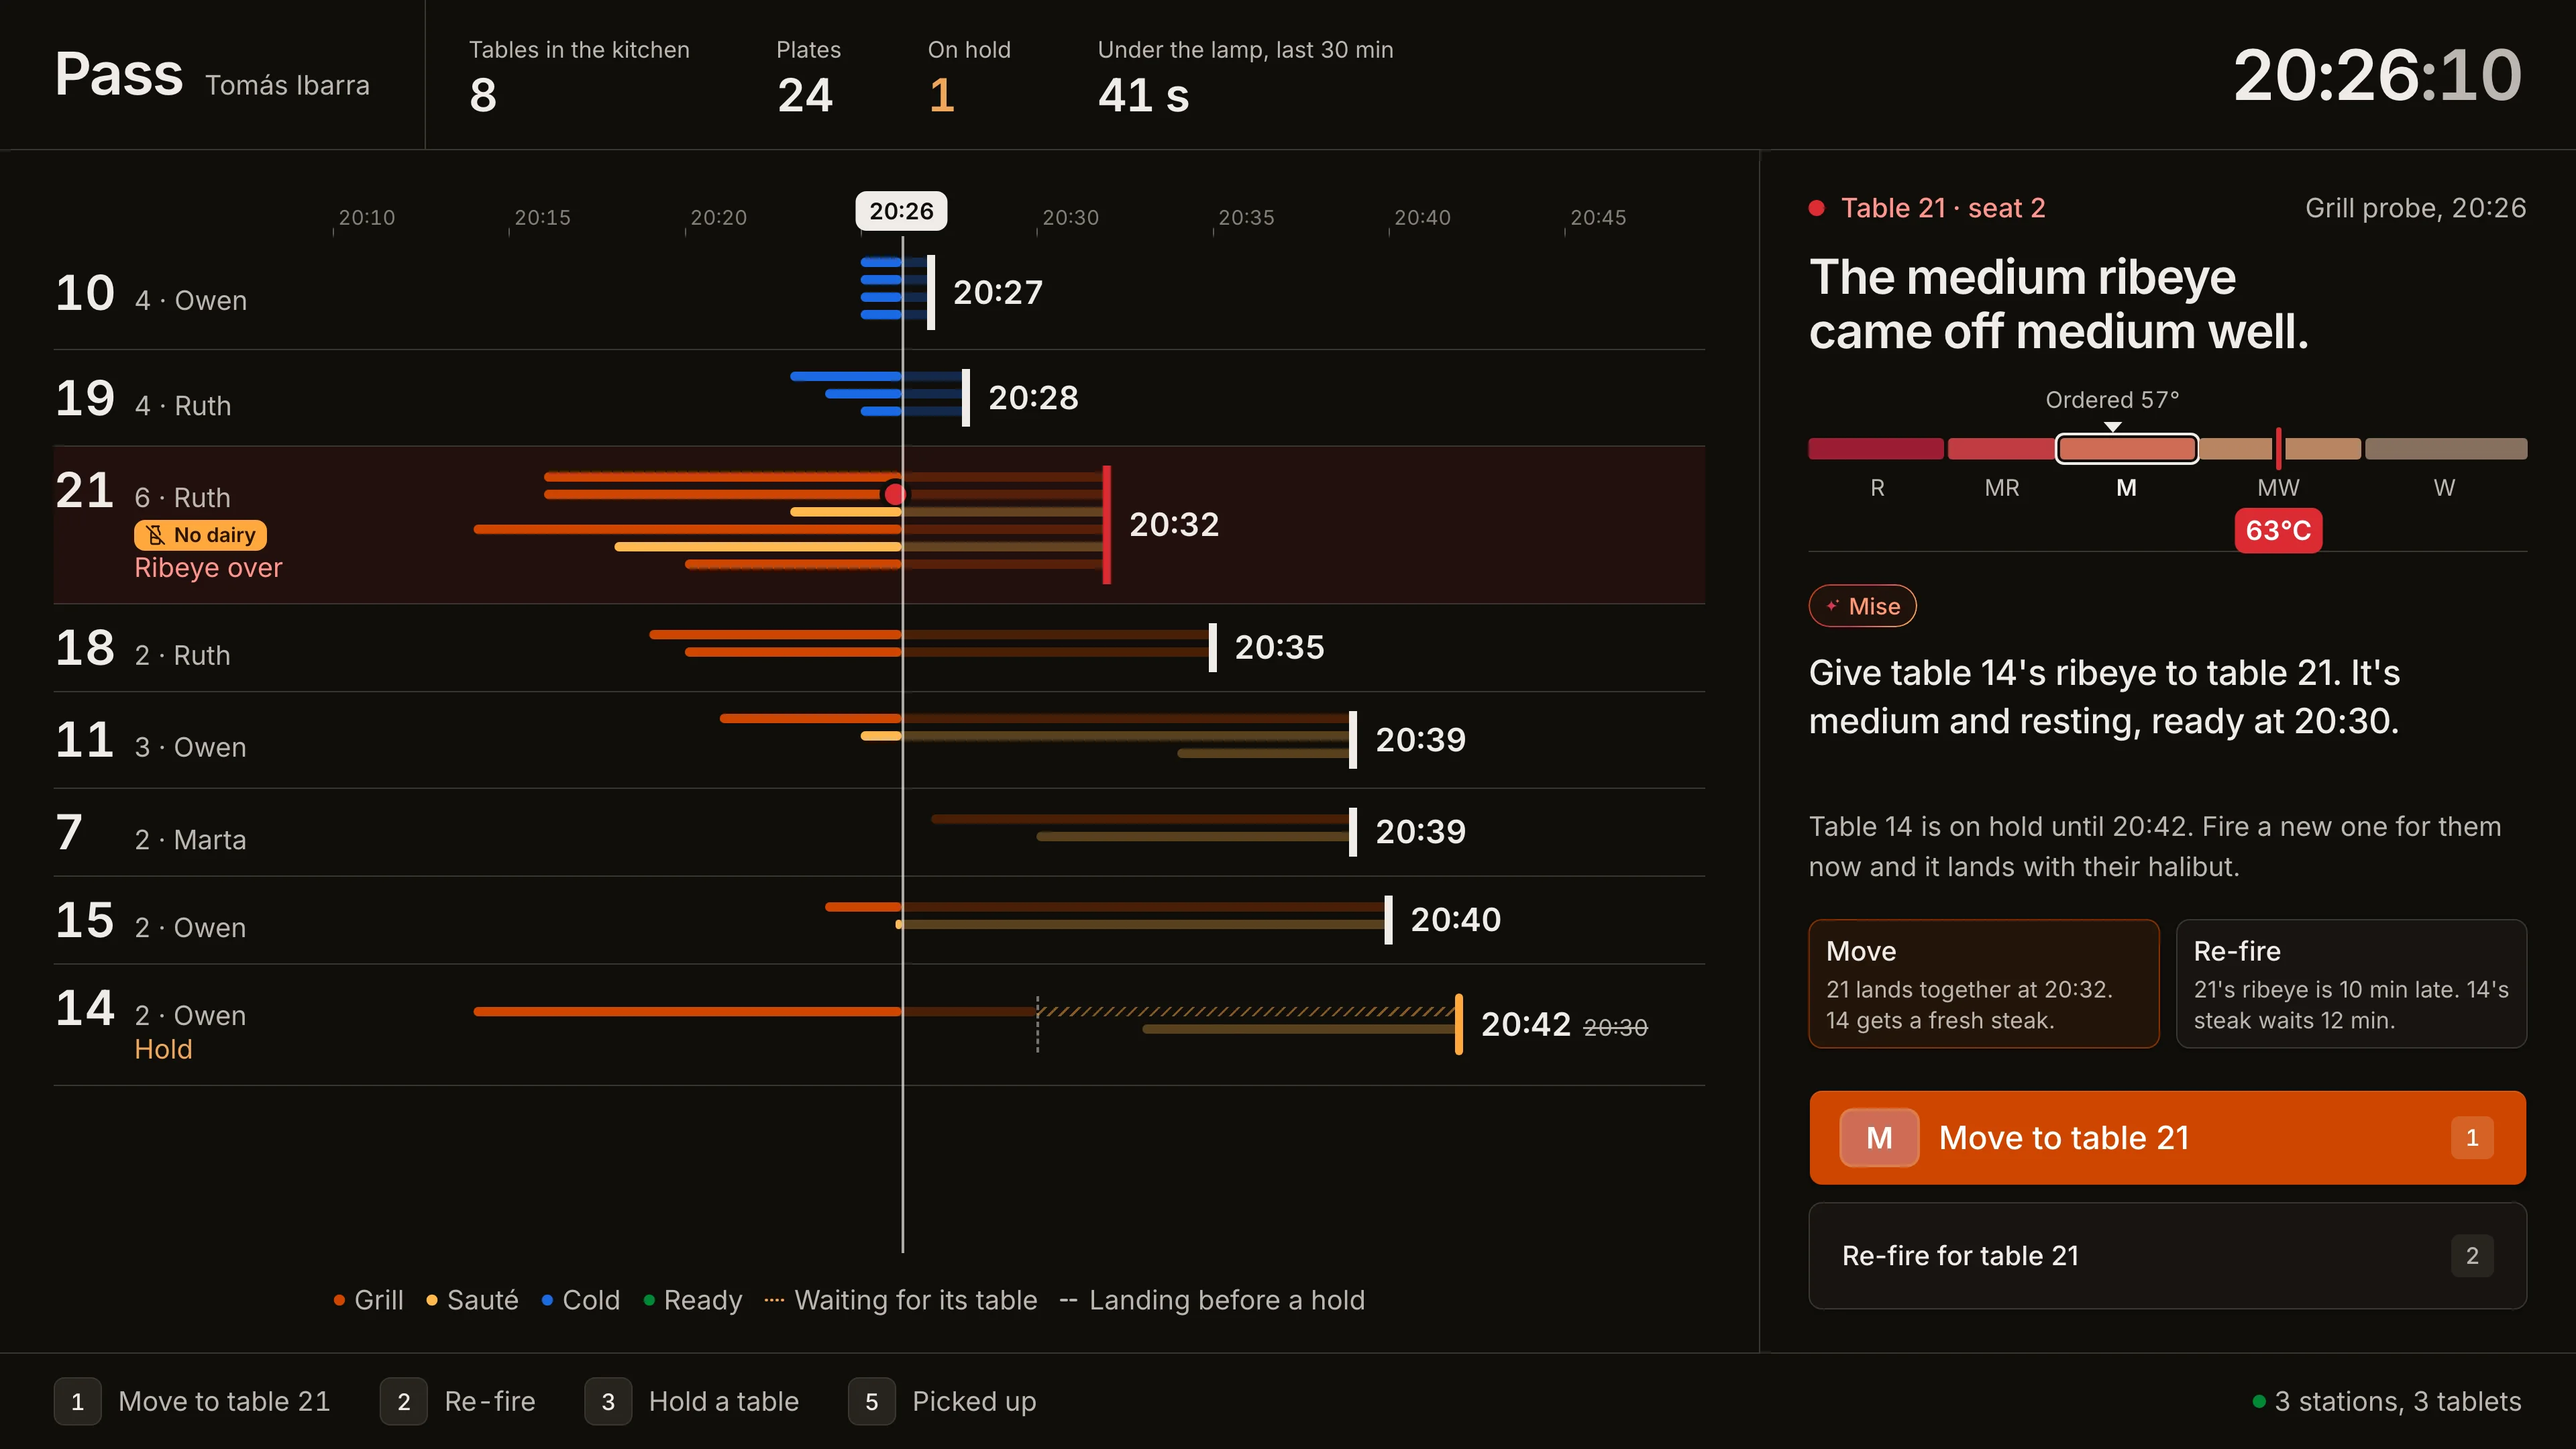The image size is (2576, 1449).
Task: Select table 18 row
Action: pos(879,648)
